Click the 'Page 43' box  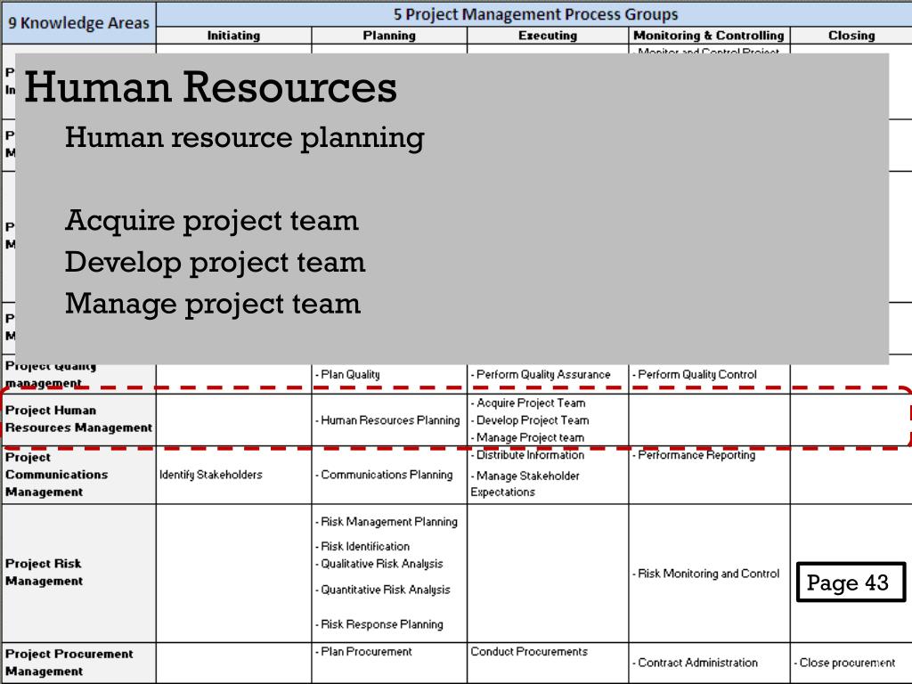tap(851, 582)
